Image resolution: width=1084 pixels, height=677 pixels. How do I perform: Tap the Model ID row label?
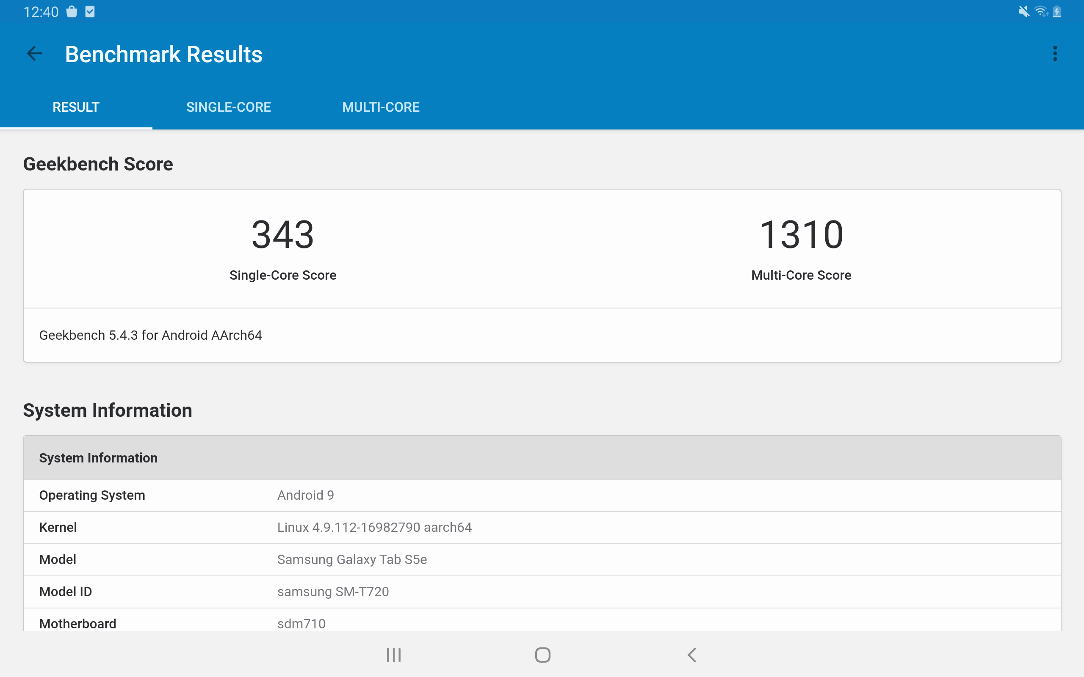(65, 592)
